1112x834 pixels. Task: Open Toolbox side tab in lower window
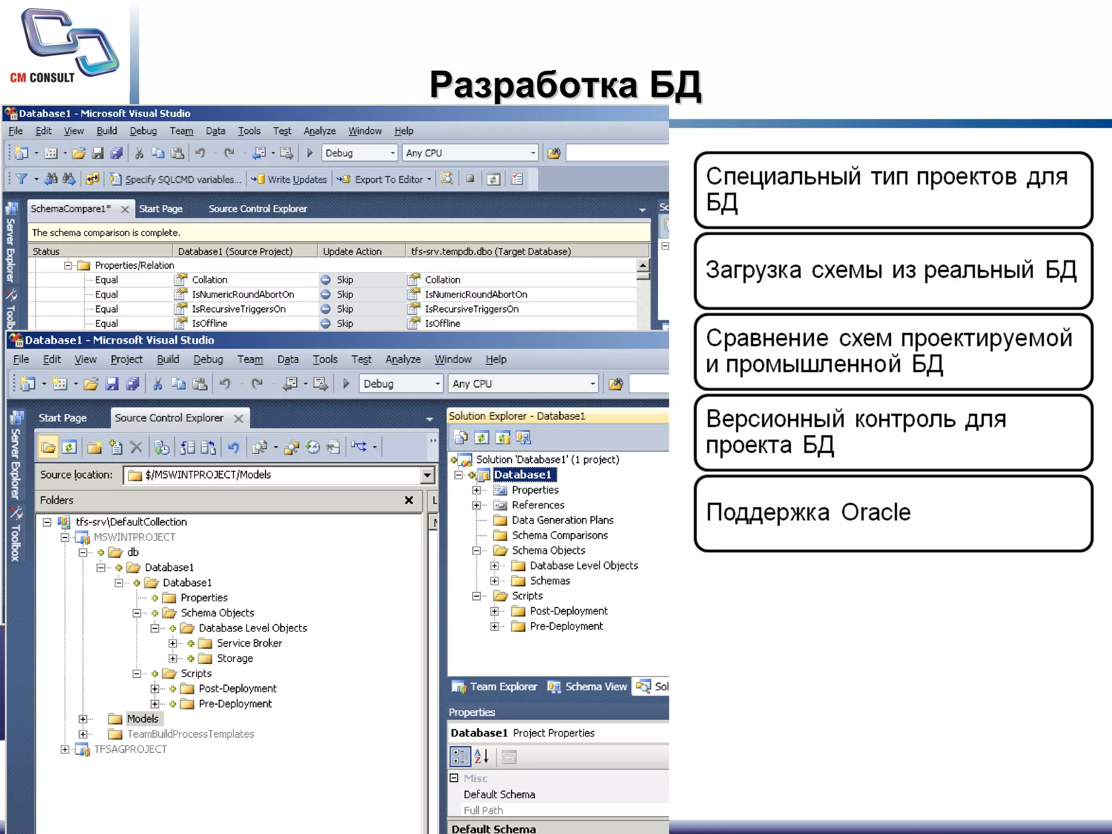16,534
